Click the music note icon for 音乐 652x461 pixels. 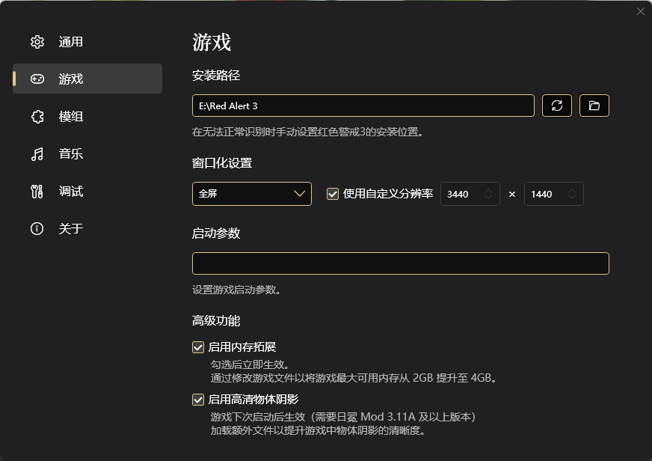coord(37,154)
